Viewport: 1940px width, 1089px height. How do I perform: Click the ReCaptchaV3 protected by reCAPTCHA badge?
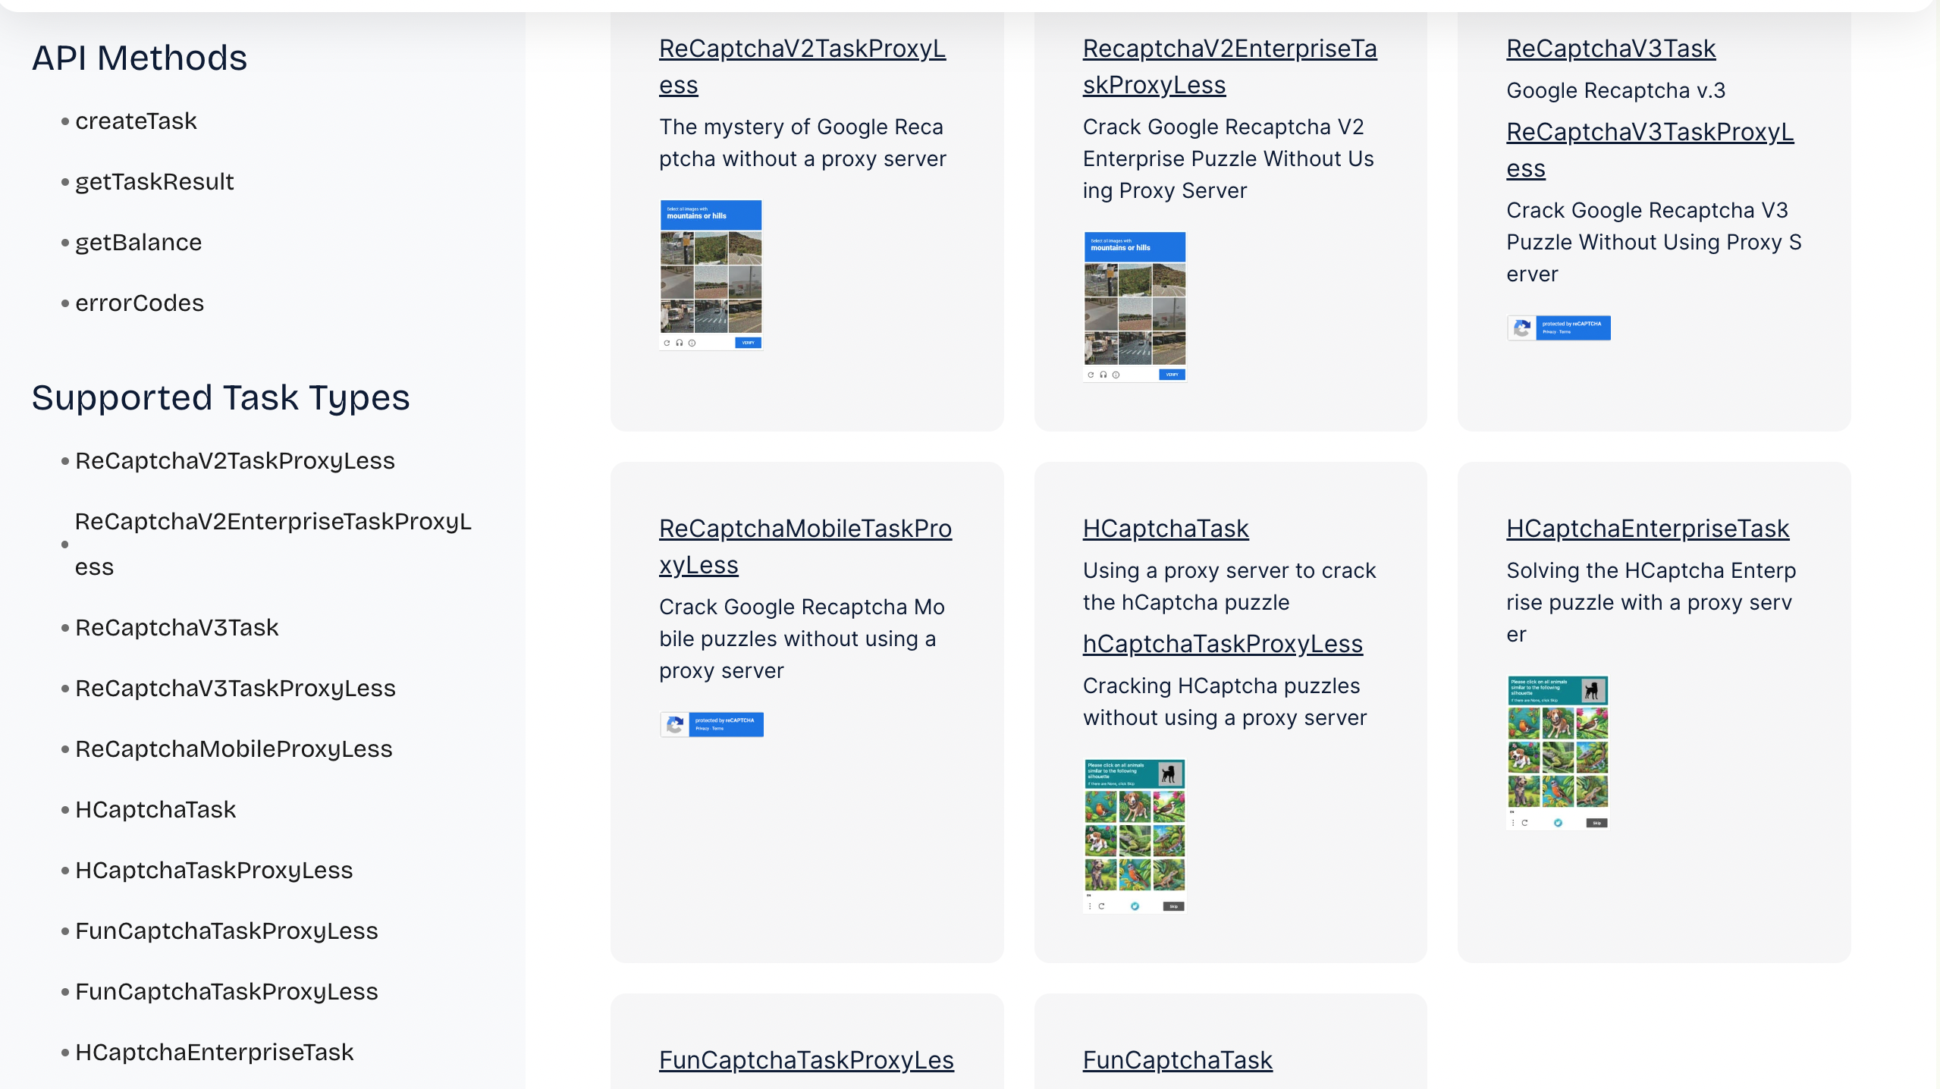point(1559,328)
